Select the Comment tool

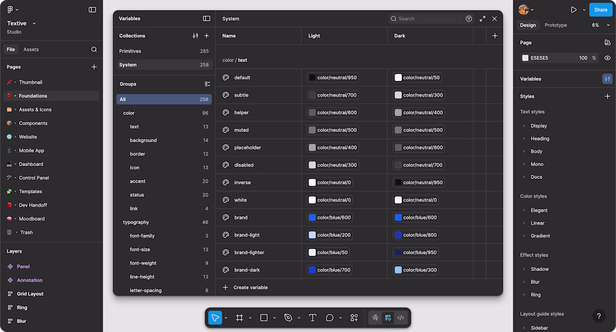pos(330,318)
